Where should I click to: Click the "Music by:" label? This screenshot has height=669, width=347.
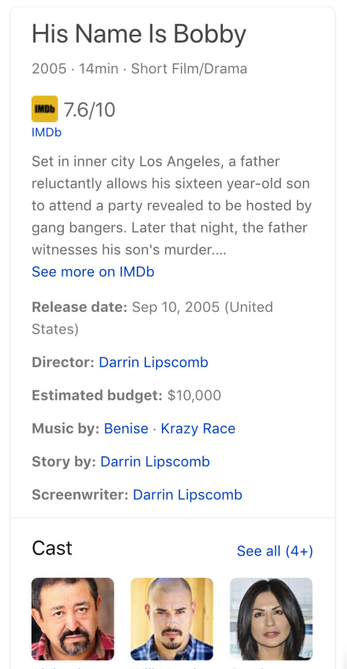click(65, 428)
